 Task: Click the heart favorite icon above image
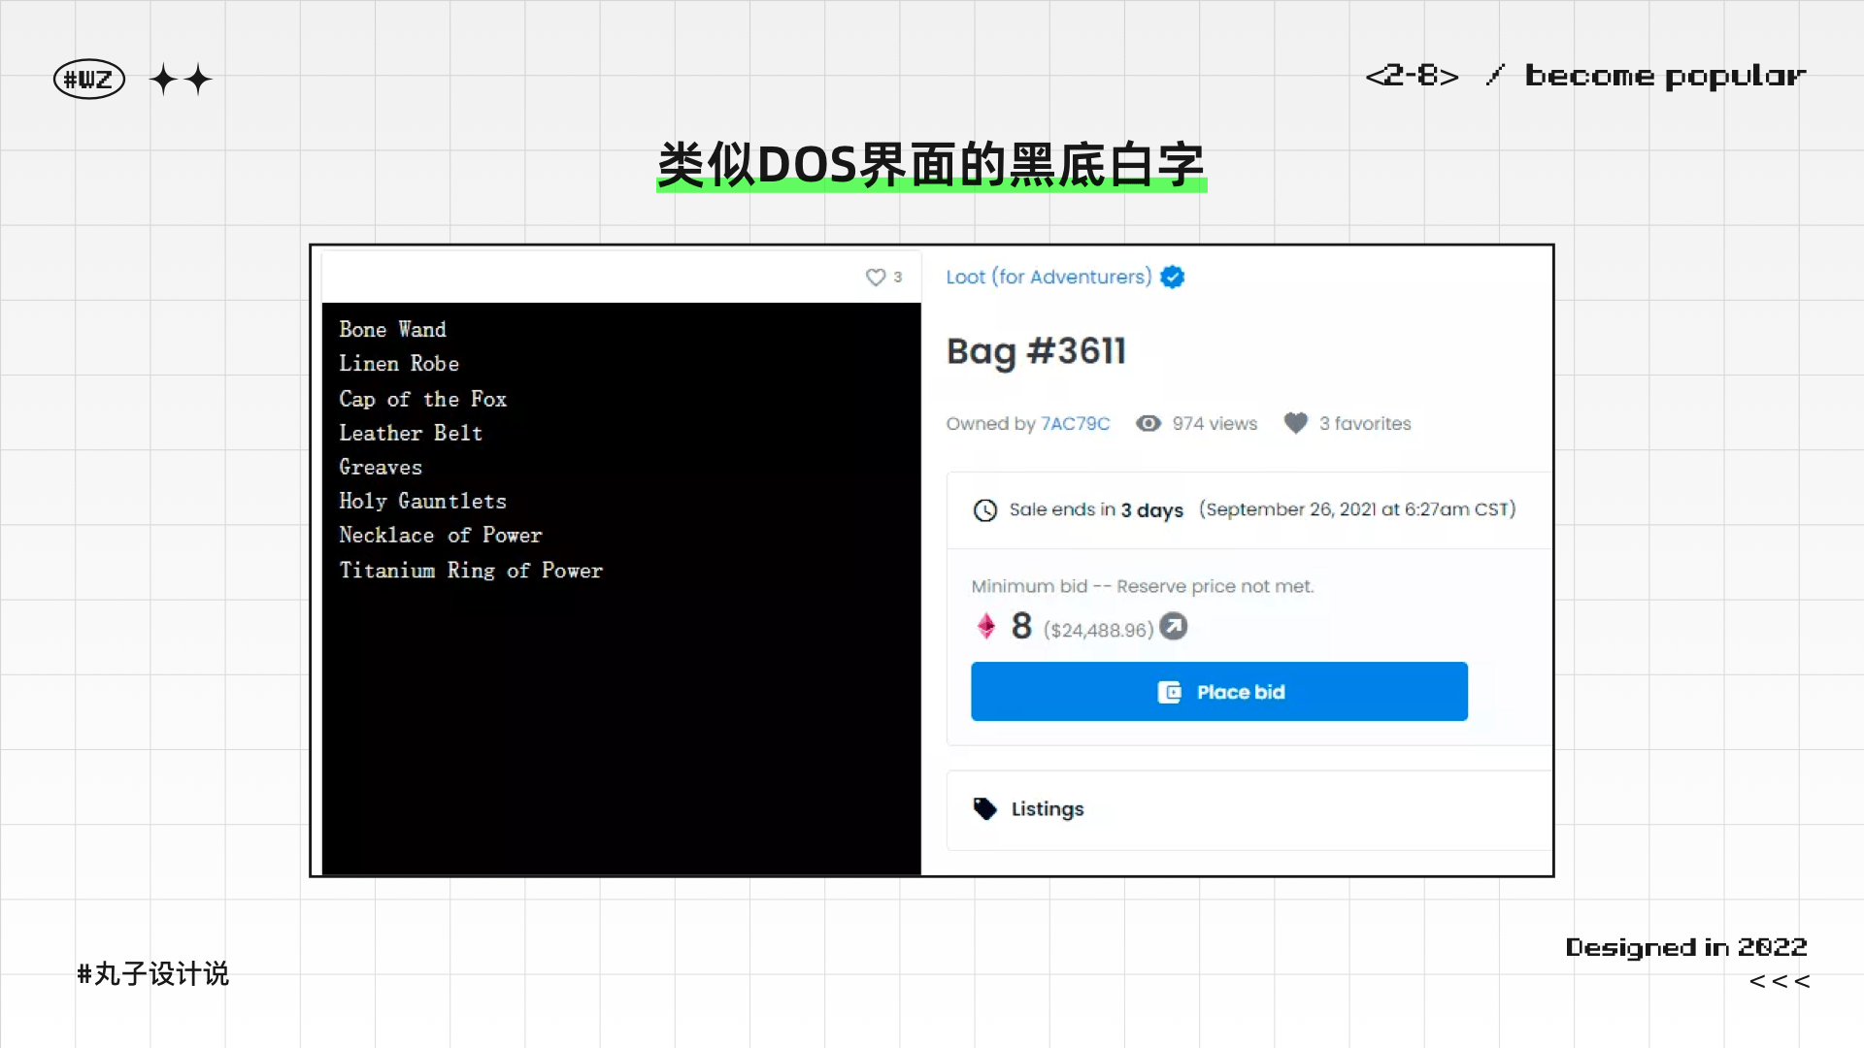(875, 278)
